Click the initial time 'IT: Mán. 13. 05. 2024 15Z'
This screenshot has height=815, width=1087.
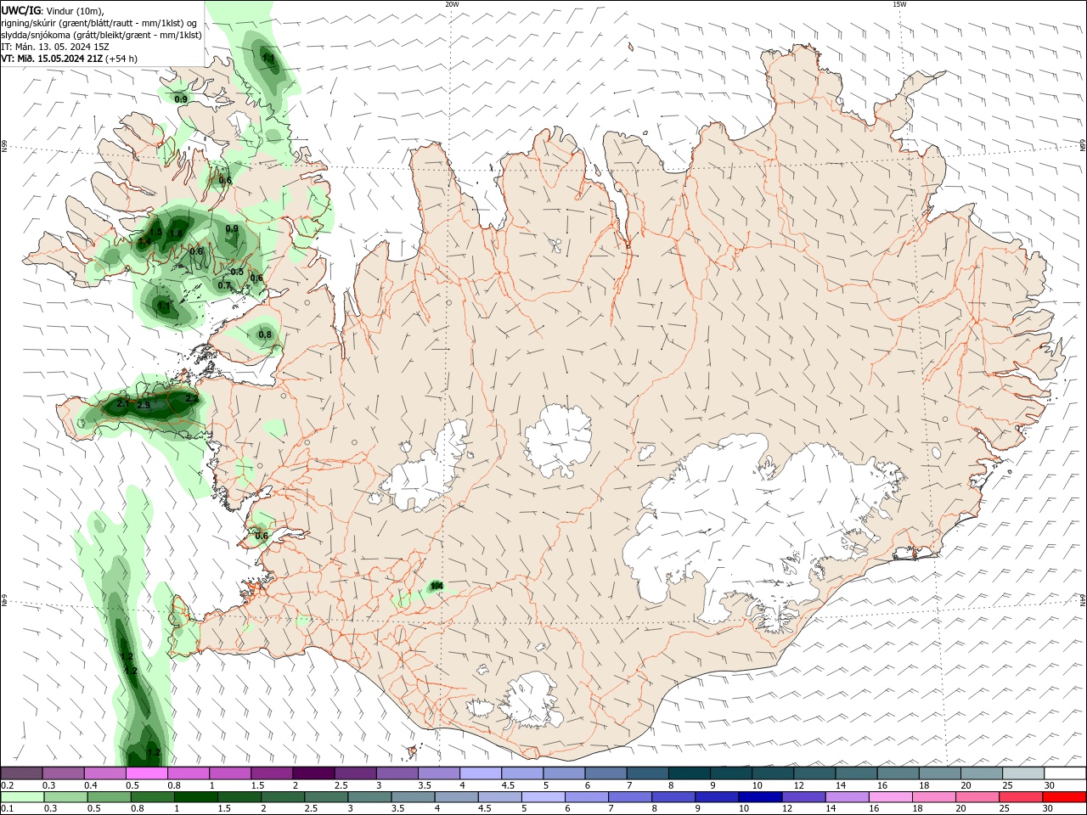[54, 47]
